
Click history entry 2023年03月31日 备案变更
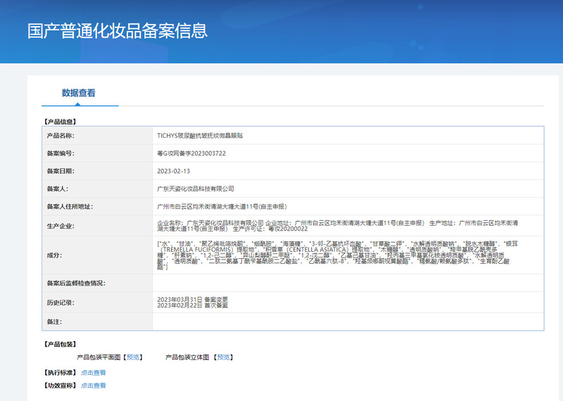click(192, 300)
